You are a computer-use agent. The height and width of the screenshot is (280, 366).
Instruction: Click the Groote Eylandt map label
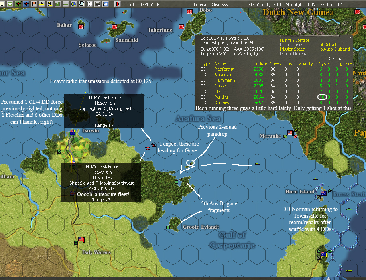(x=201, y=227)
